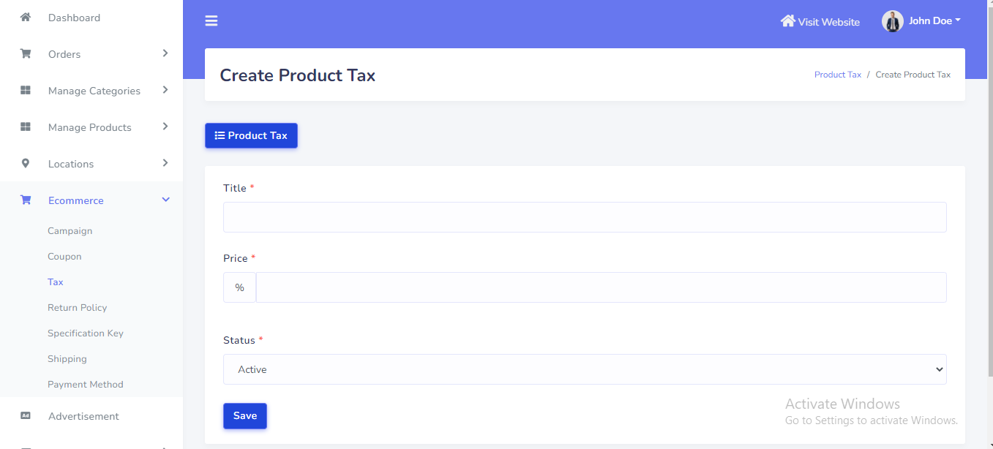Click the Manage Categories grid icon
The height and width of the screenshot is (449, 993).
coord(26,91)
